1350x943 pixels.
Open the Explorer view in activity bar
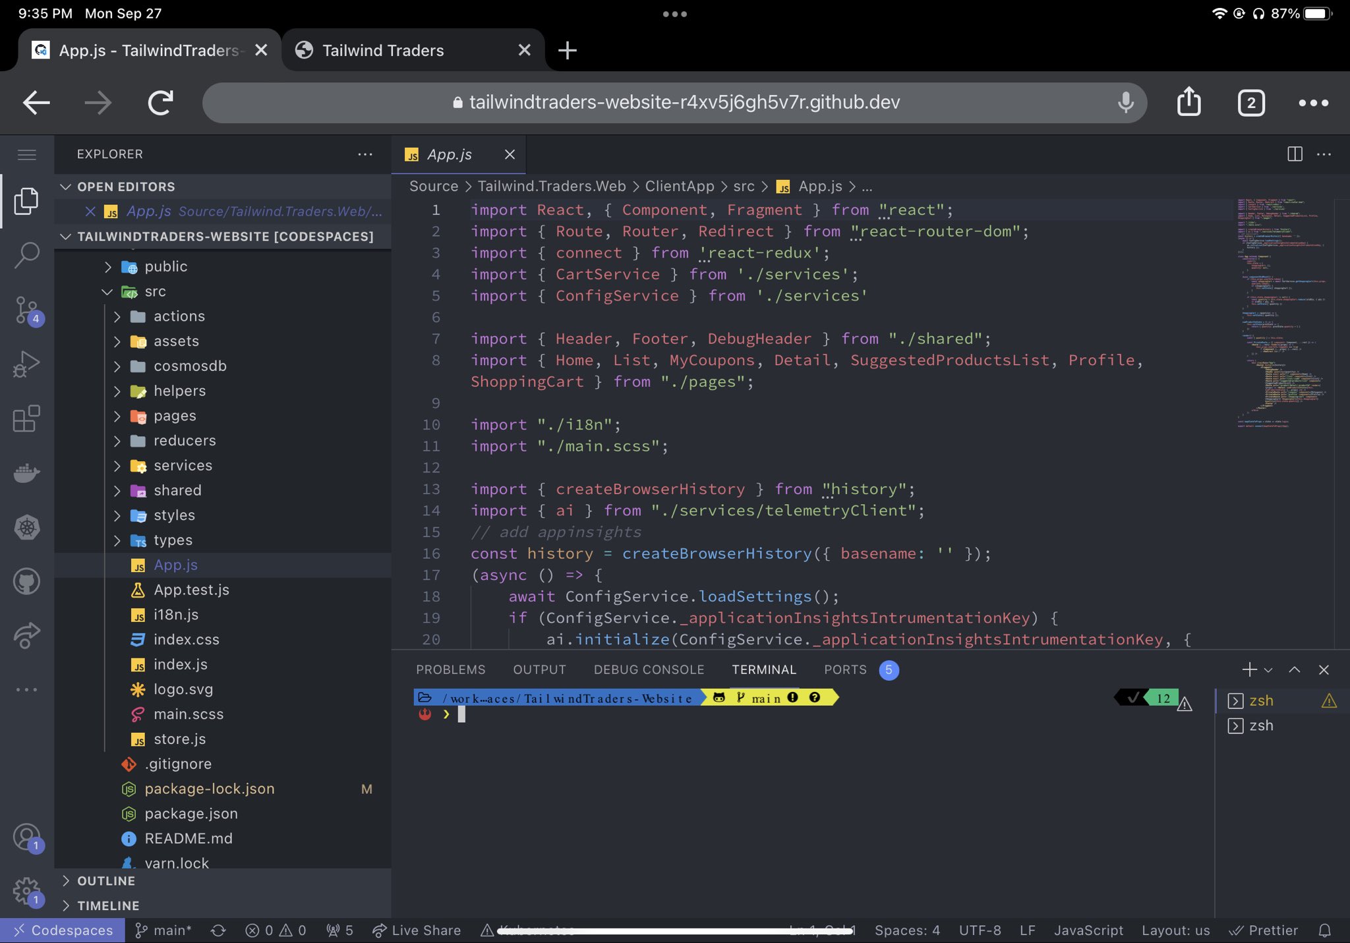click(x=27, y=200)
